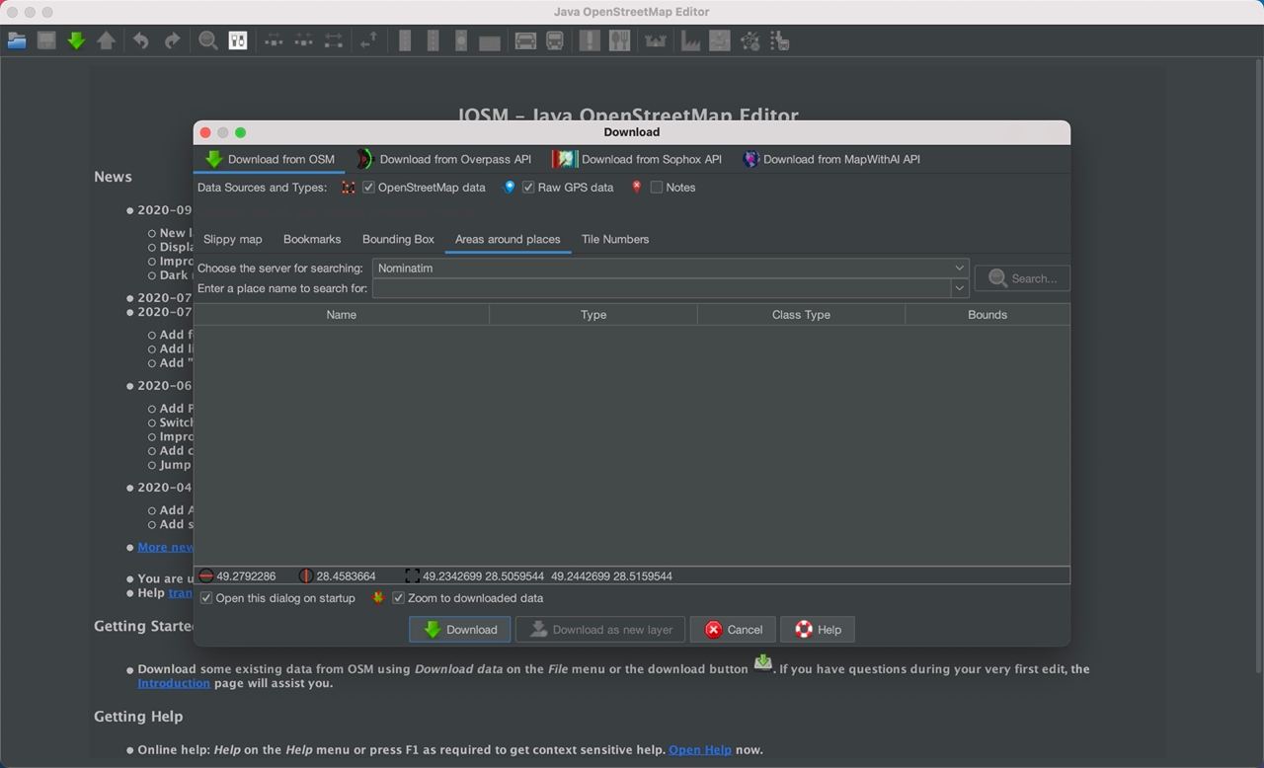Click the green Download data arrow in toolbar
This screenshot has width=1264, height=768.
pyautogui.click(x=76, y=40)
